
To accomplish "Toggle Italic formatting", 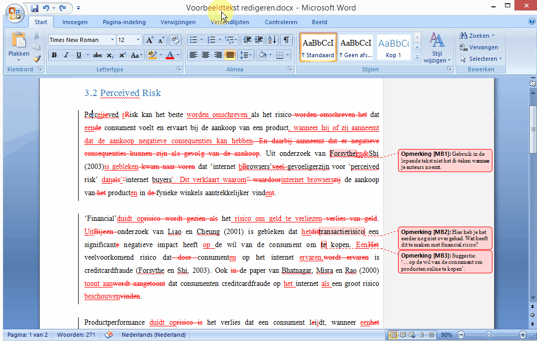I will click(x=67, y=55).
